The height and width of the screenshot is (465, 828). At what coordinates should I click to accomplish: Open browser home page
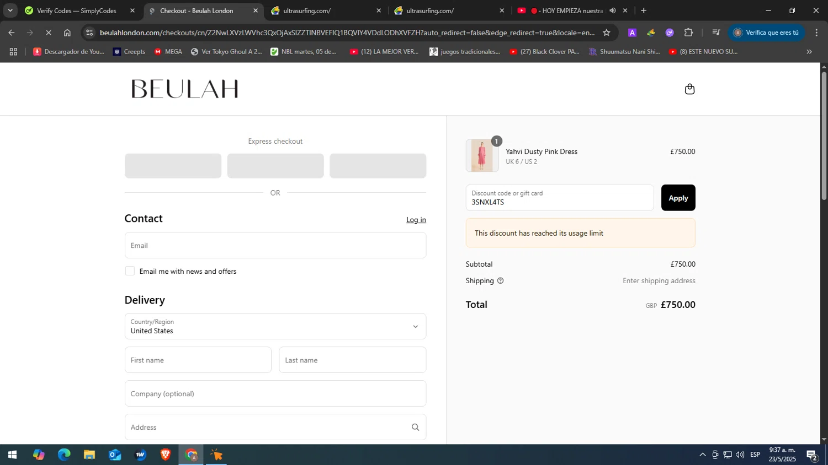coord(67,33)
